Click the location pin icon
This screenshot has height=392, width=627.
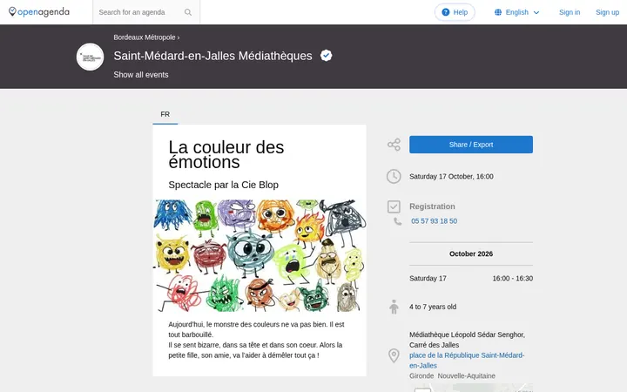[394, 355]
